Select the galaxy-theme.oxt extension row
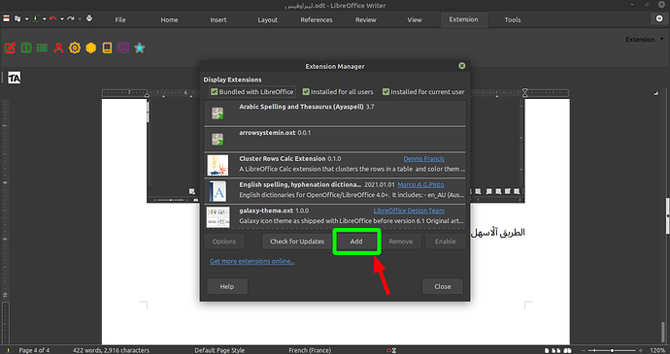 click(335, 217)
